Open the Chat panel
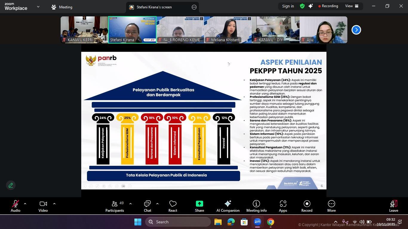Viewport: 408px width, 229px height. click(147, 206)
